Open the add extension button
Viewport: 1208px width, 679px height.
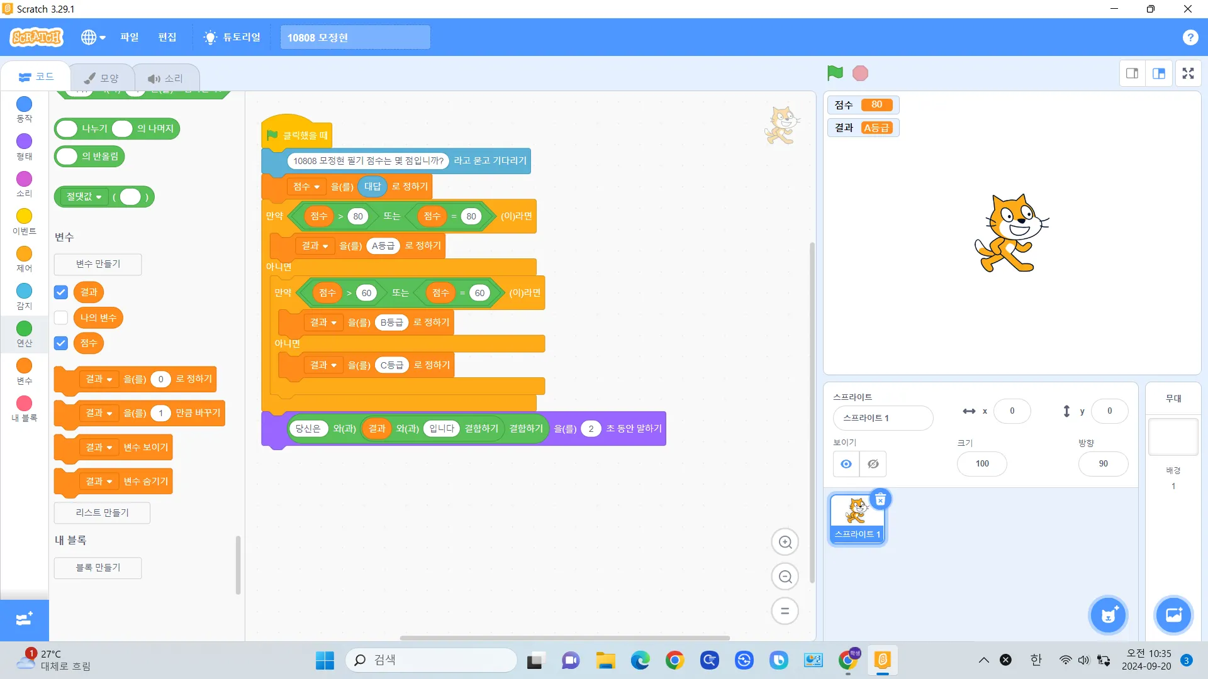point(24,619)
